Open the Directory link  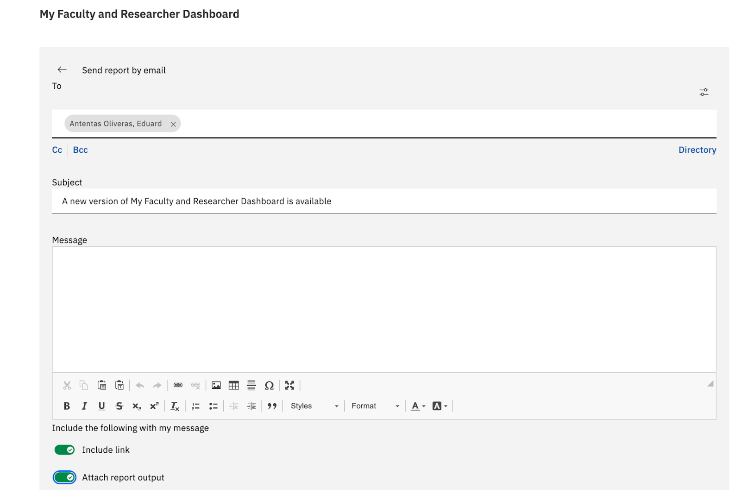tap(697, 150)
